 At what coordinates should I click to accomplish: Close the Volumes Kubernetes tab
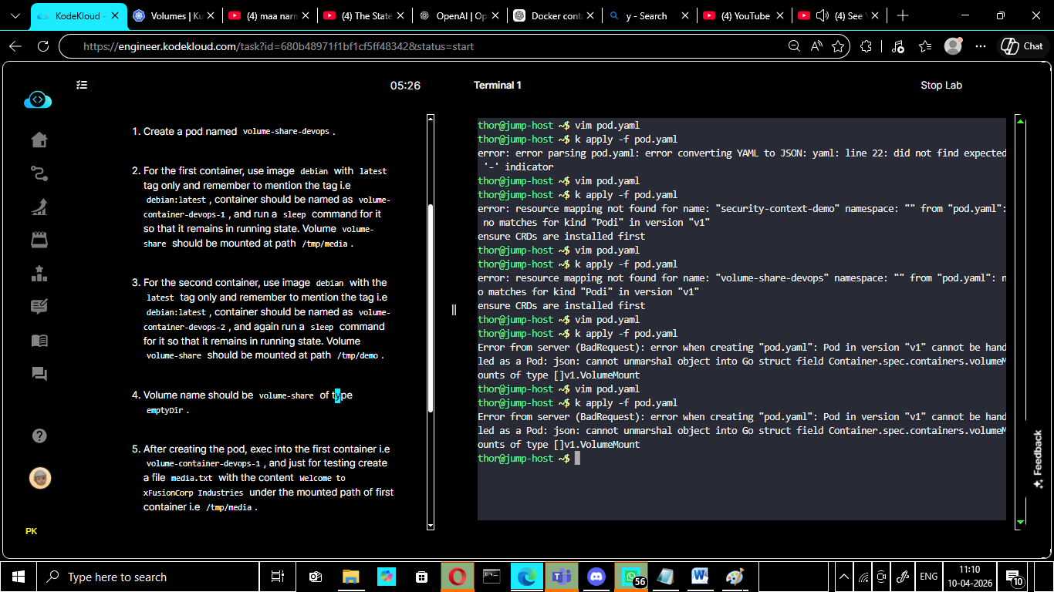coord(211,15)
